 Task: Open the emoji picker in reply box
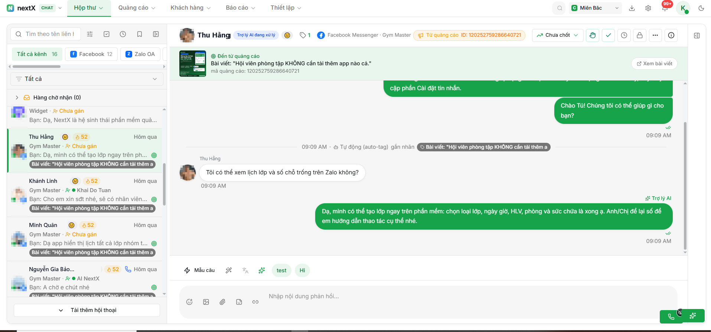tap(189, 302)
